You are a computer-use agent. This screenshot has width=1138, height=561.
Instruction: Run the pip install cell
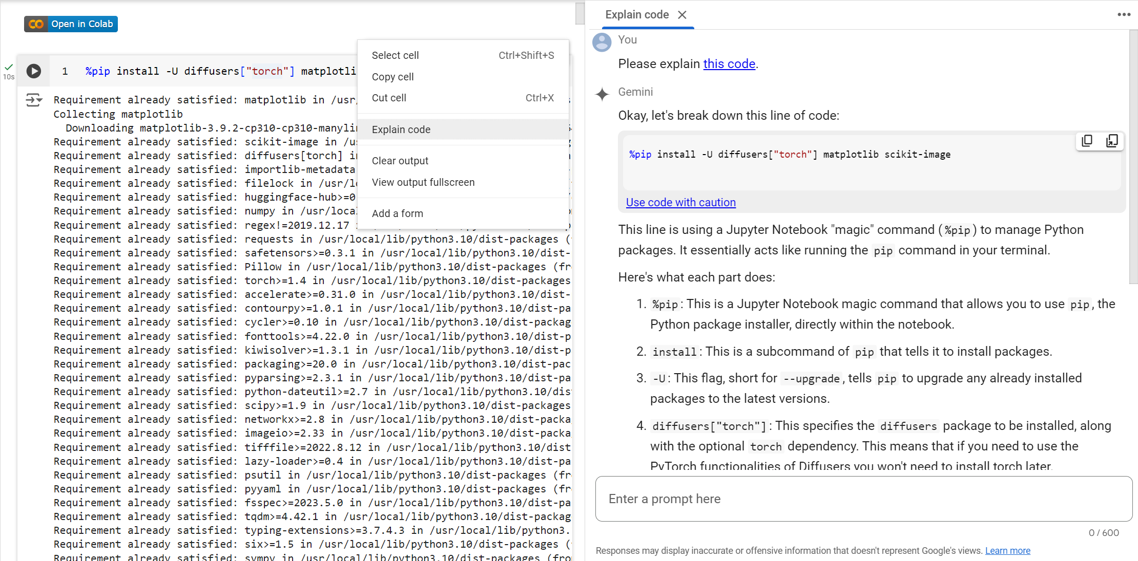click(x=34, y=71)
